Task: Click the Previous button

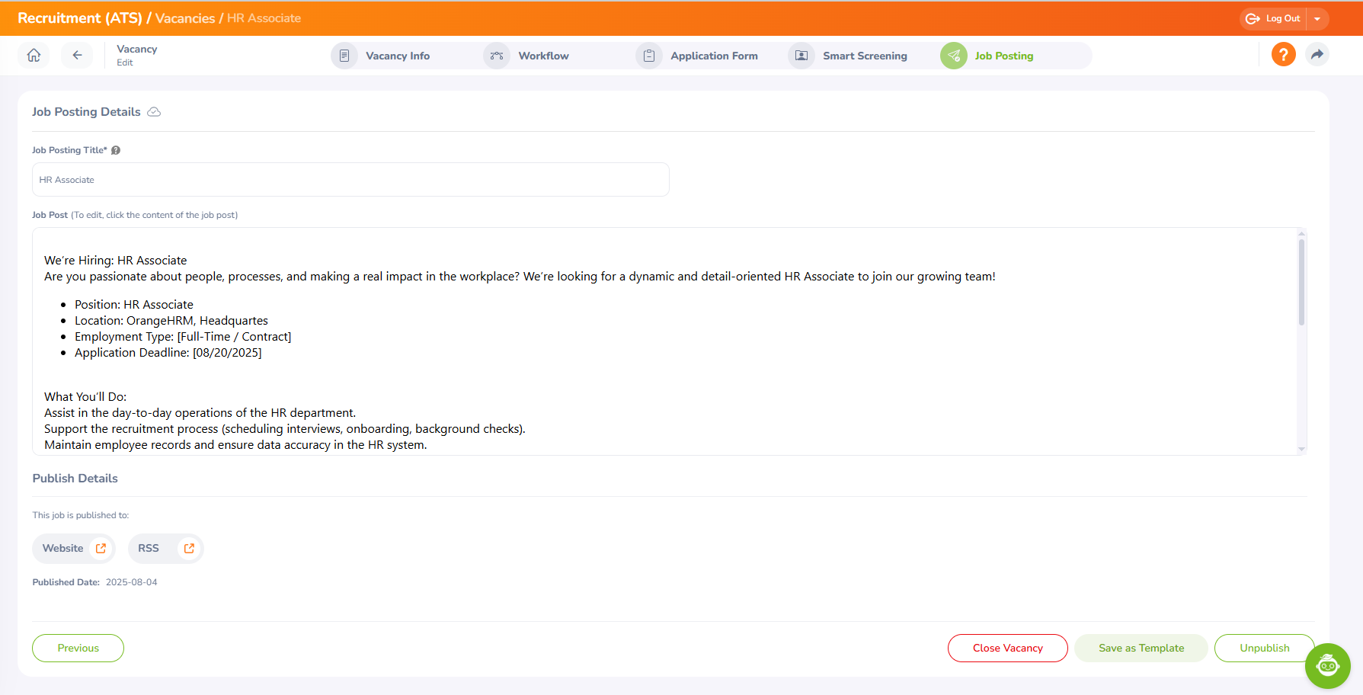Action: tap(78, 648)
